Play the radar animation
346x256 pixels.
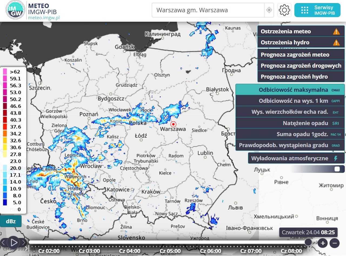click(x=14, y=242)
